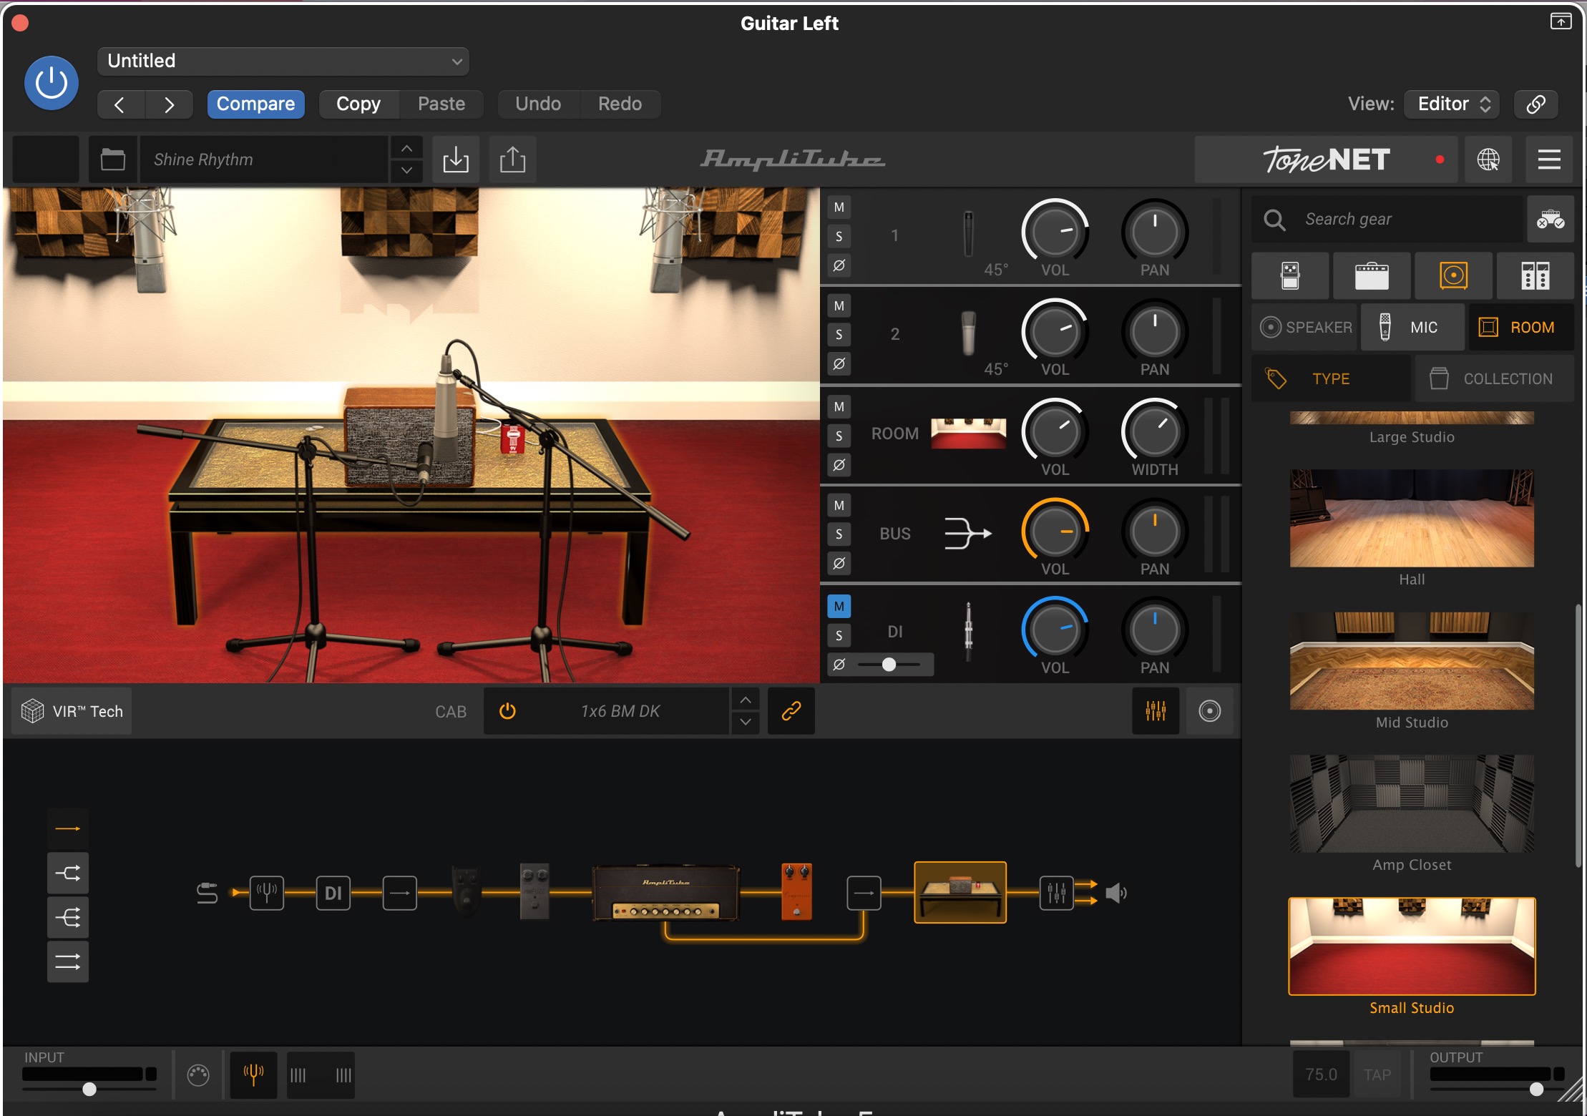Step to previous Shine Rhythm preset
Viewport: 1587px width, 1116px height.
(x=406, y=148)
